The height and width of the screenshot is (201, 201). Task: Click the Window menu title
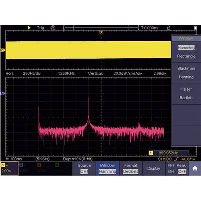tap(186, 38)
